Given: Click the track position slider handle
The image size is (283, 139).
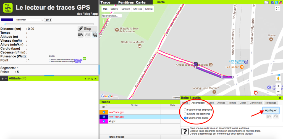Looking at the screenshot, I should [x=5, y=24].
